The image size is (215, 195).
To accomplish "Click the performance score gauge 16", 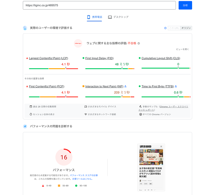I will [x=64, y=157].
